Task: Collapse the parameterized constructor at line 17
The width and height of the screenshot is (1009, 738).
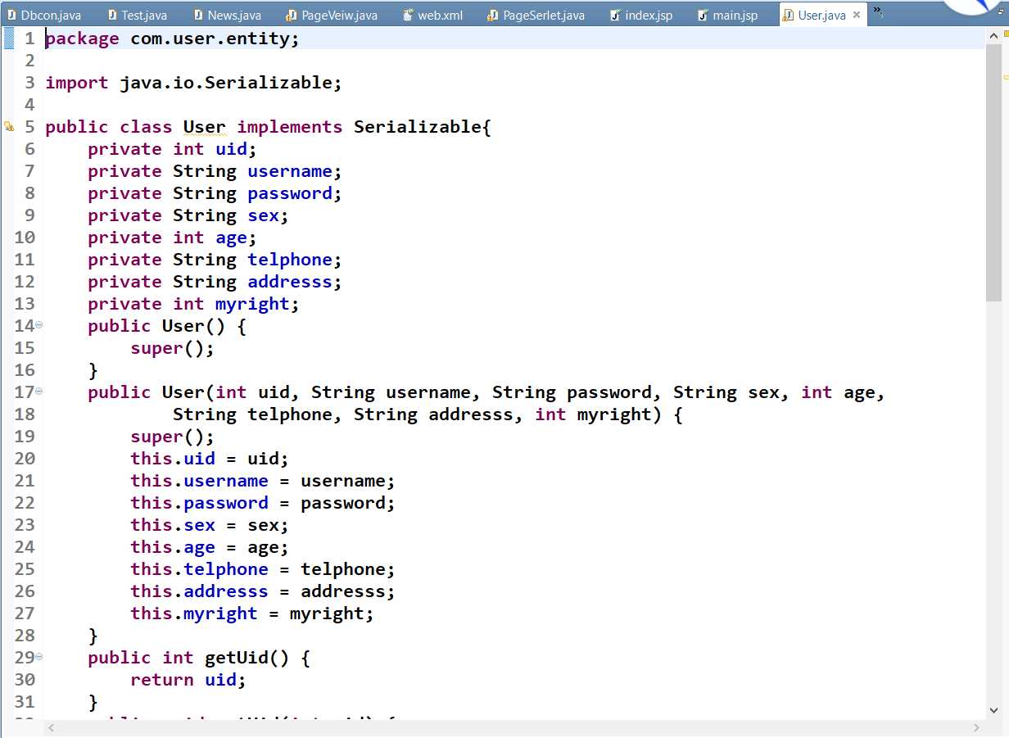Action: 38,392
